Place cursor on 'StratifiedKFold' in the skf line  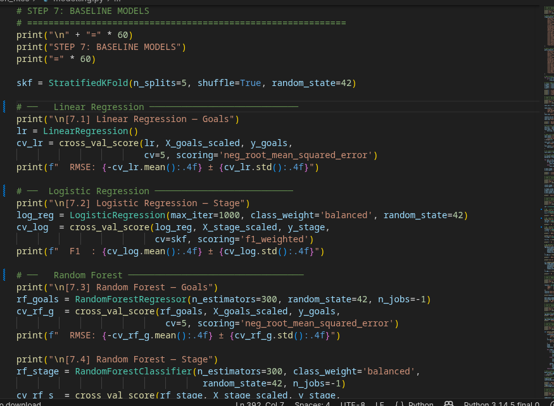[89, 83]
